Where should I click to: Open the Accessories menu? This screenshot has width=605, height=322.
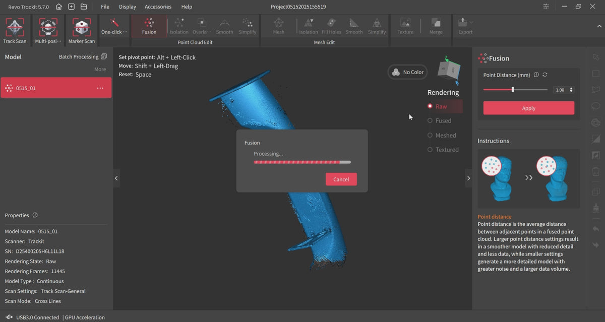pyautogui.click(x=158, y=7)
